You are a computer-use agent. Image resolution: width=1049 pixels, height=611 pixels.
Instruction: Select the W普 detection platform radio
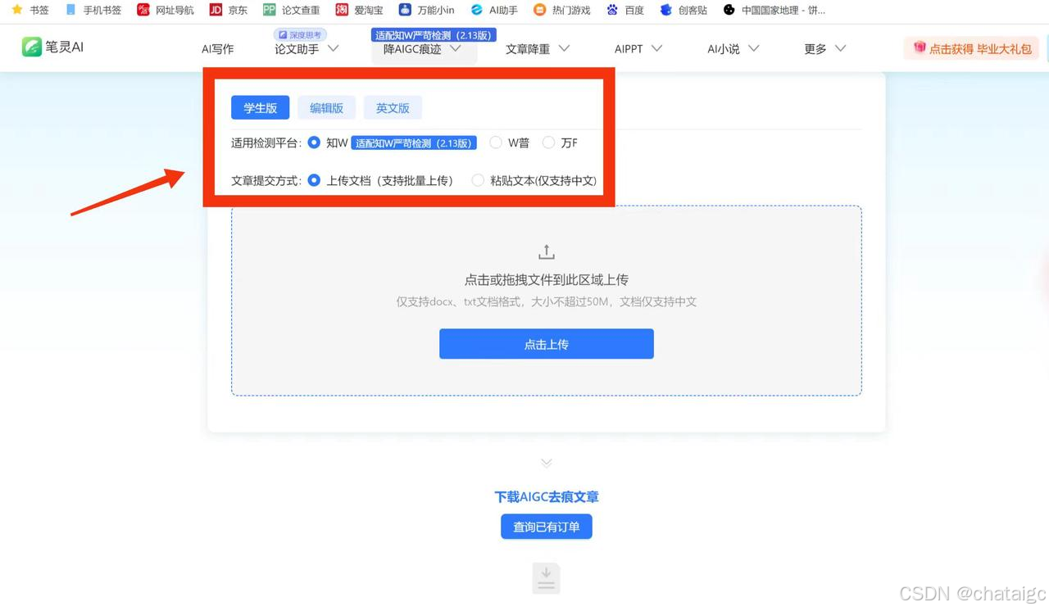point(496,143)
